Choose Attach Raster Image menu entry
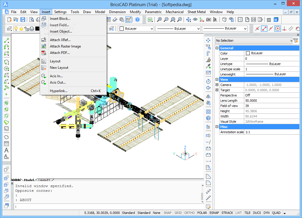302x218 pixels. click(x=73, y=46)
